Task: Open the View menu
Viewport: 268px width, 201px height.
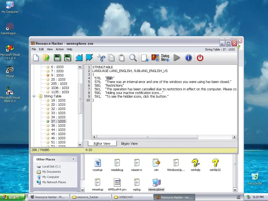Action: [50, 49]
